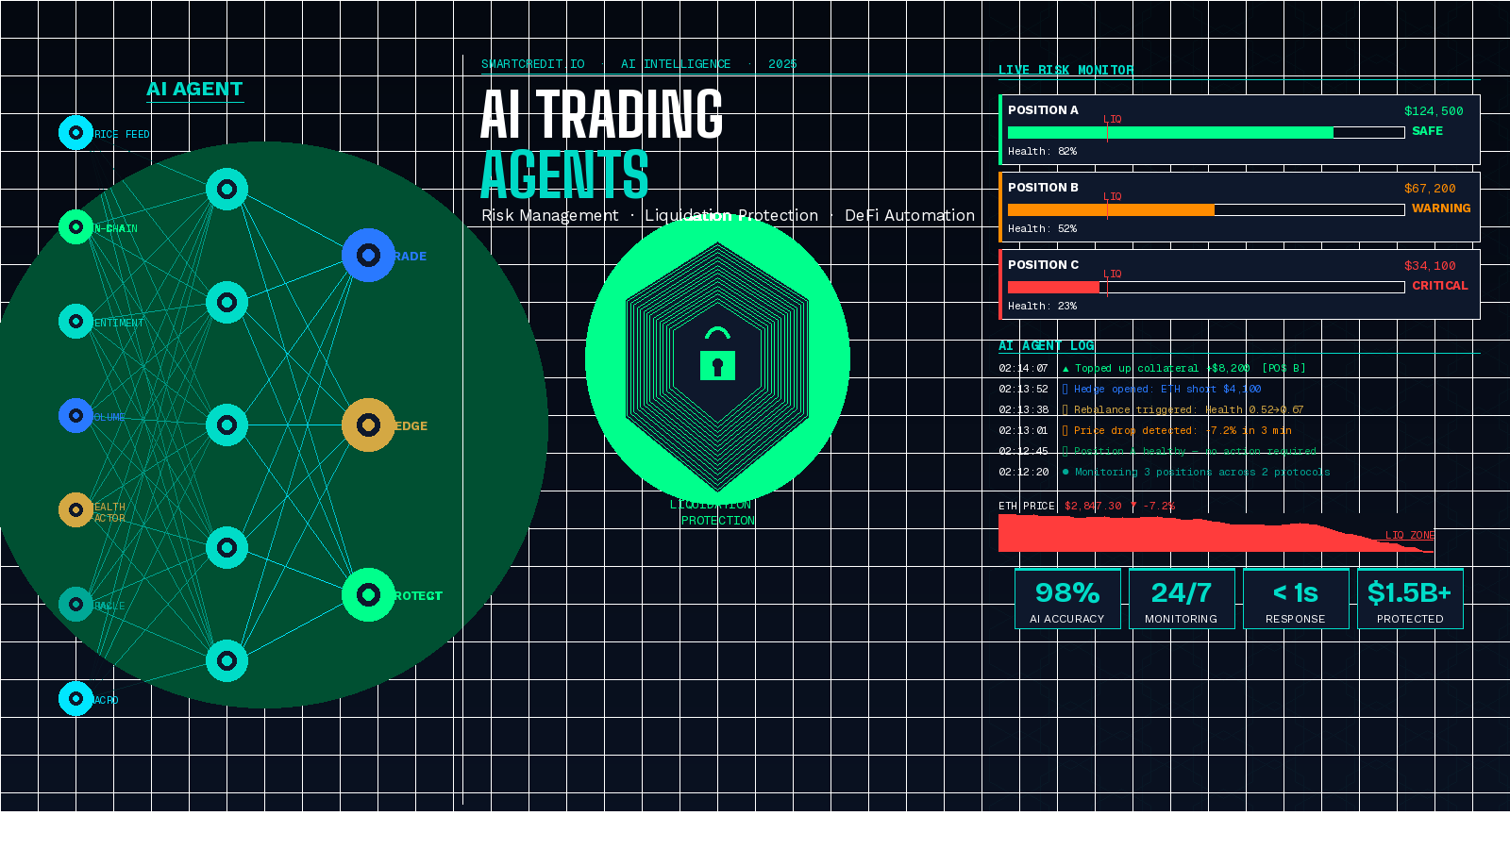Click the 24/7 Monitoring tile
Viewport: 1510px width, 849px height.
click(1182, 599)
